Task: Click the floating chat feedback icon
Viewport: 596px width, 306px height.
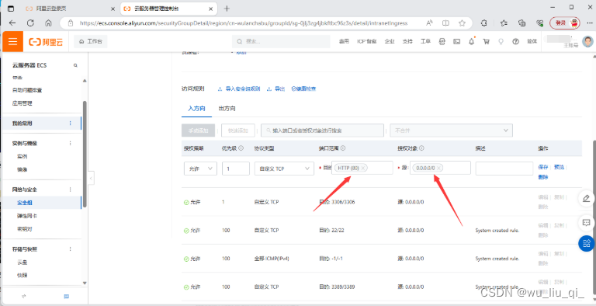Action: point(586,222)
